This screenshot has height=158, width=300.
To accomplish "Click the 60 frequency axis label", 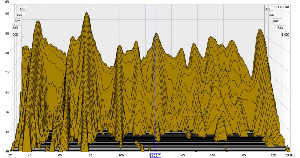I will click(60, 155).
